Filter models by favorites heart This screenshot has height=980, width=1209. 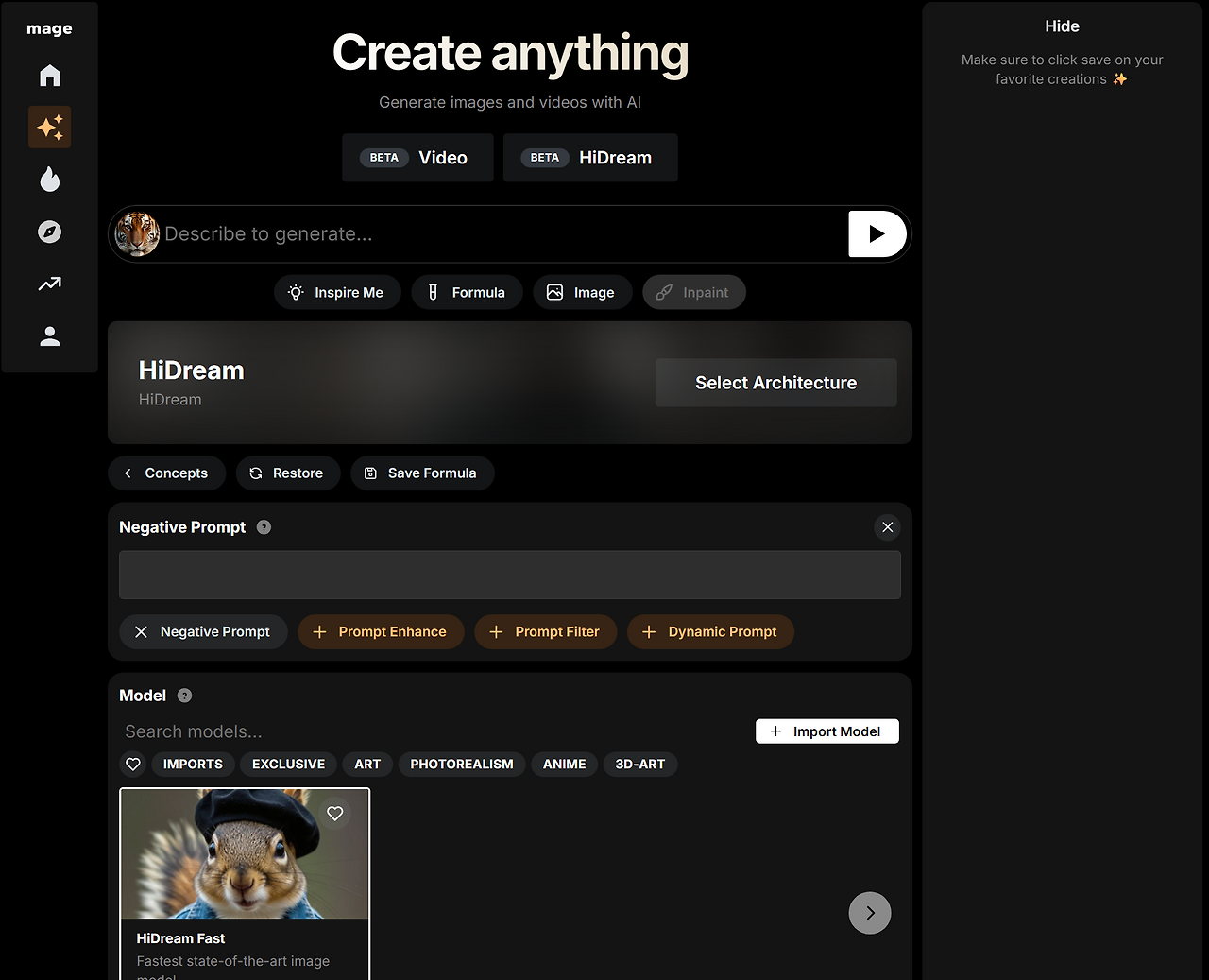pos(133,765)
